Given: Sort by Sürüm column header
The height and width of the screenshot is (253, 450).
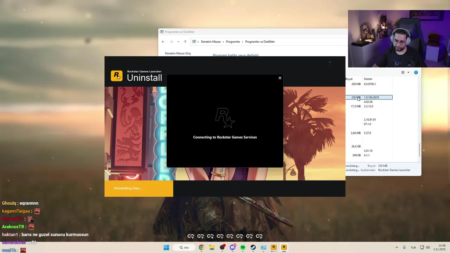Looking at the screenshot, I should pos(368,79).
